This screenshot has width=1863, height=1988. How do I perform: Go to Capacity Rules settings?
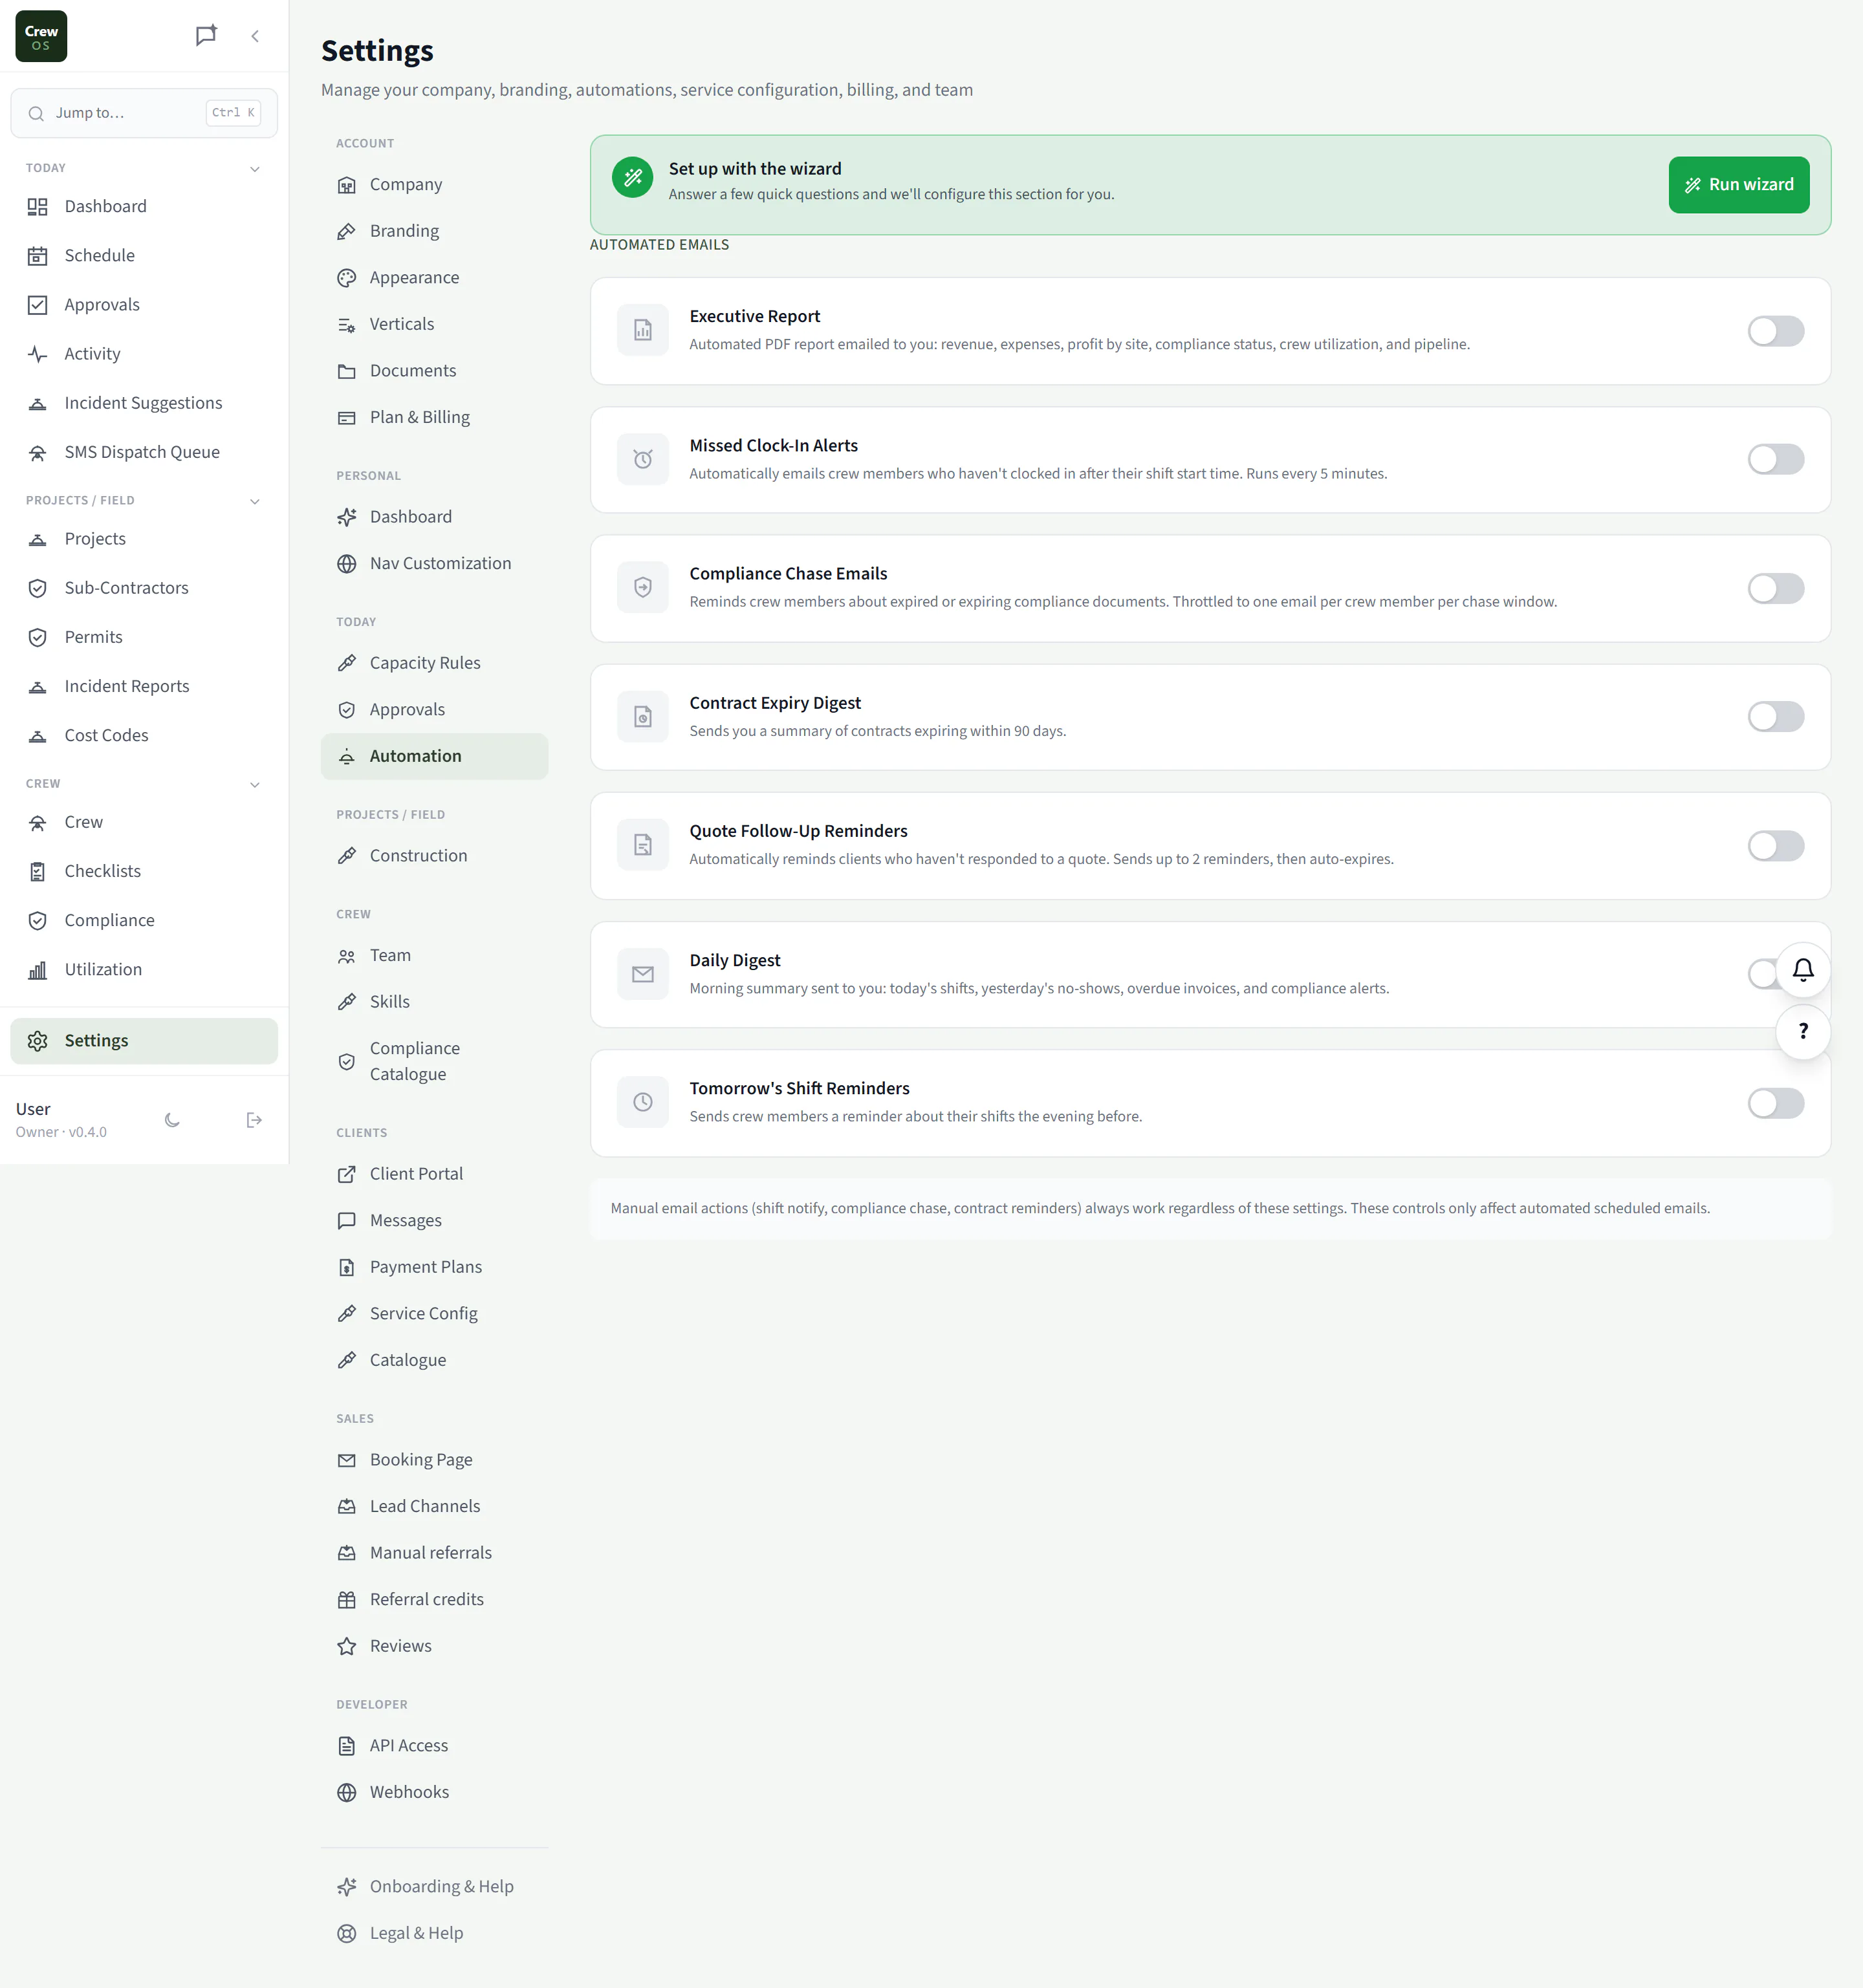point(434,663)
